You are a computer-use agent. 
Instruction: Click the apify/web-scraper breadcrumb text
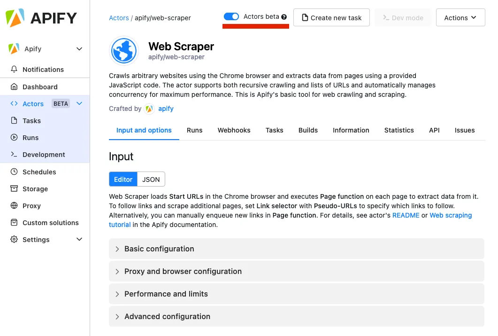pyautogui.click(x=162, y=18)
